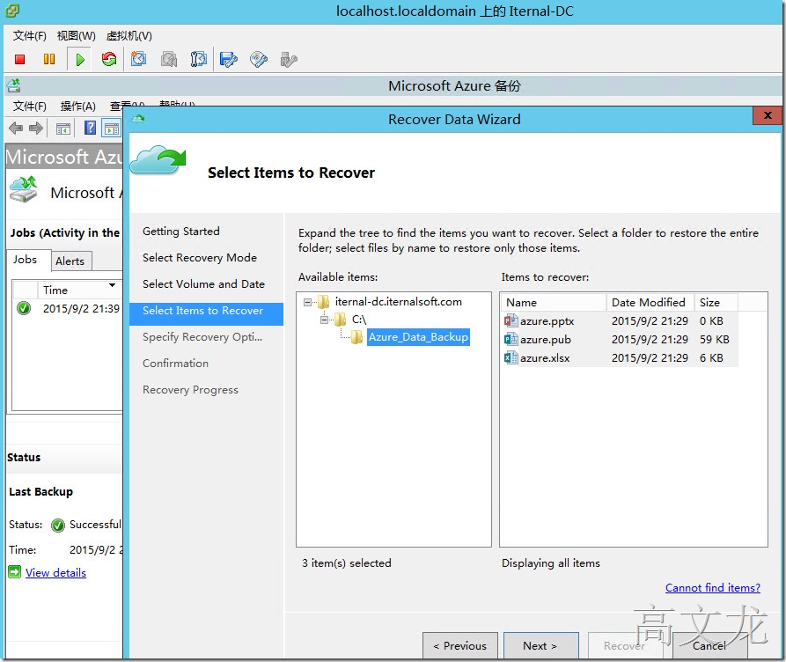786x662 pixels.
Task: Click the blue help question mark icon
Action: (x=90, y=128)
